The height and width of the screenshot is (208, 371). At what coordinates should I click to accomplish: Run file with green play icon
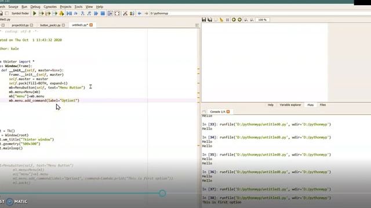coord(35,13)
